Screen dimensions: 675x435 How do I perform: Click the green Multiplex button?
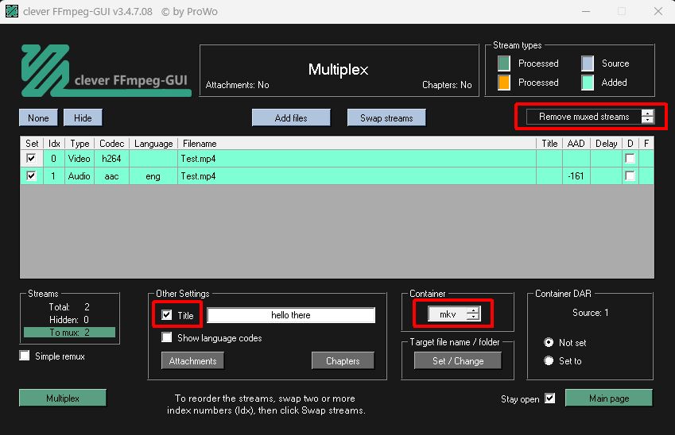63,398
